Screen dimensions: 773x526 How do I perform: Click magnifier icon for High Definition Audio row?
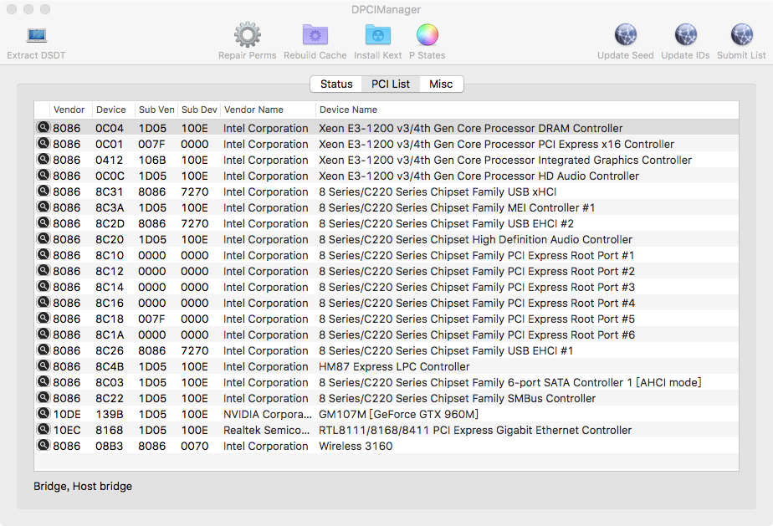(44, 238)
